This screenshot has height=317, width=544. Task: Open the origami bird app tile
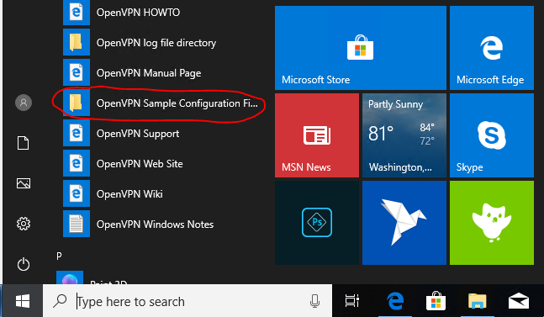click(x=404, y=223)
